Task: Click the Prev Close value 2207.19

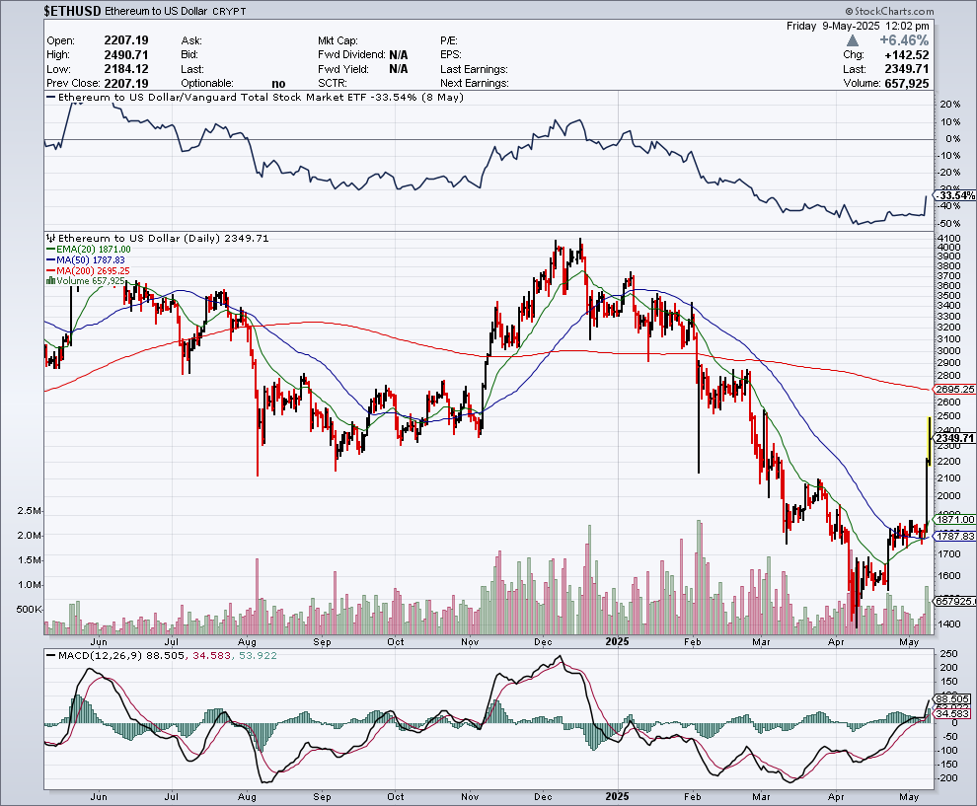Action: [x=126, y=84]
